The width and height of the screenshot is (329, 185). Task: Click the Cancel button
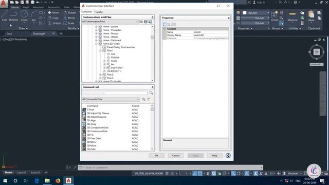[x=176, y=156]
